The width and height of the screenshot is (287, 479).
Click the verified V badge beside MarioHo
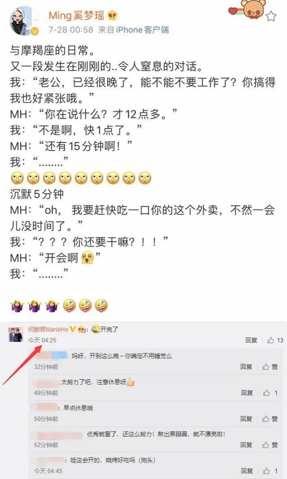(73, 329)
